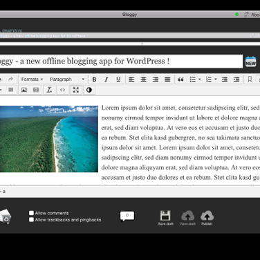
Task: Click the NEW calendar post icon
Action: tap(251, 62)
